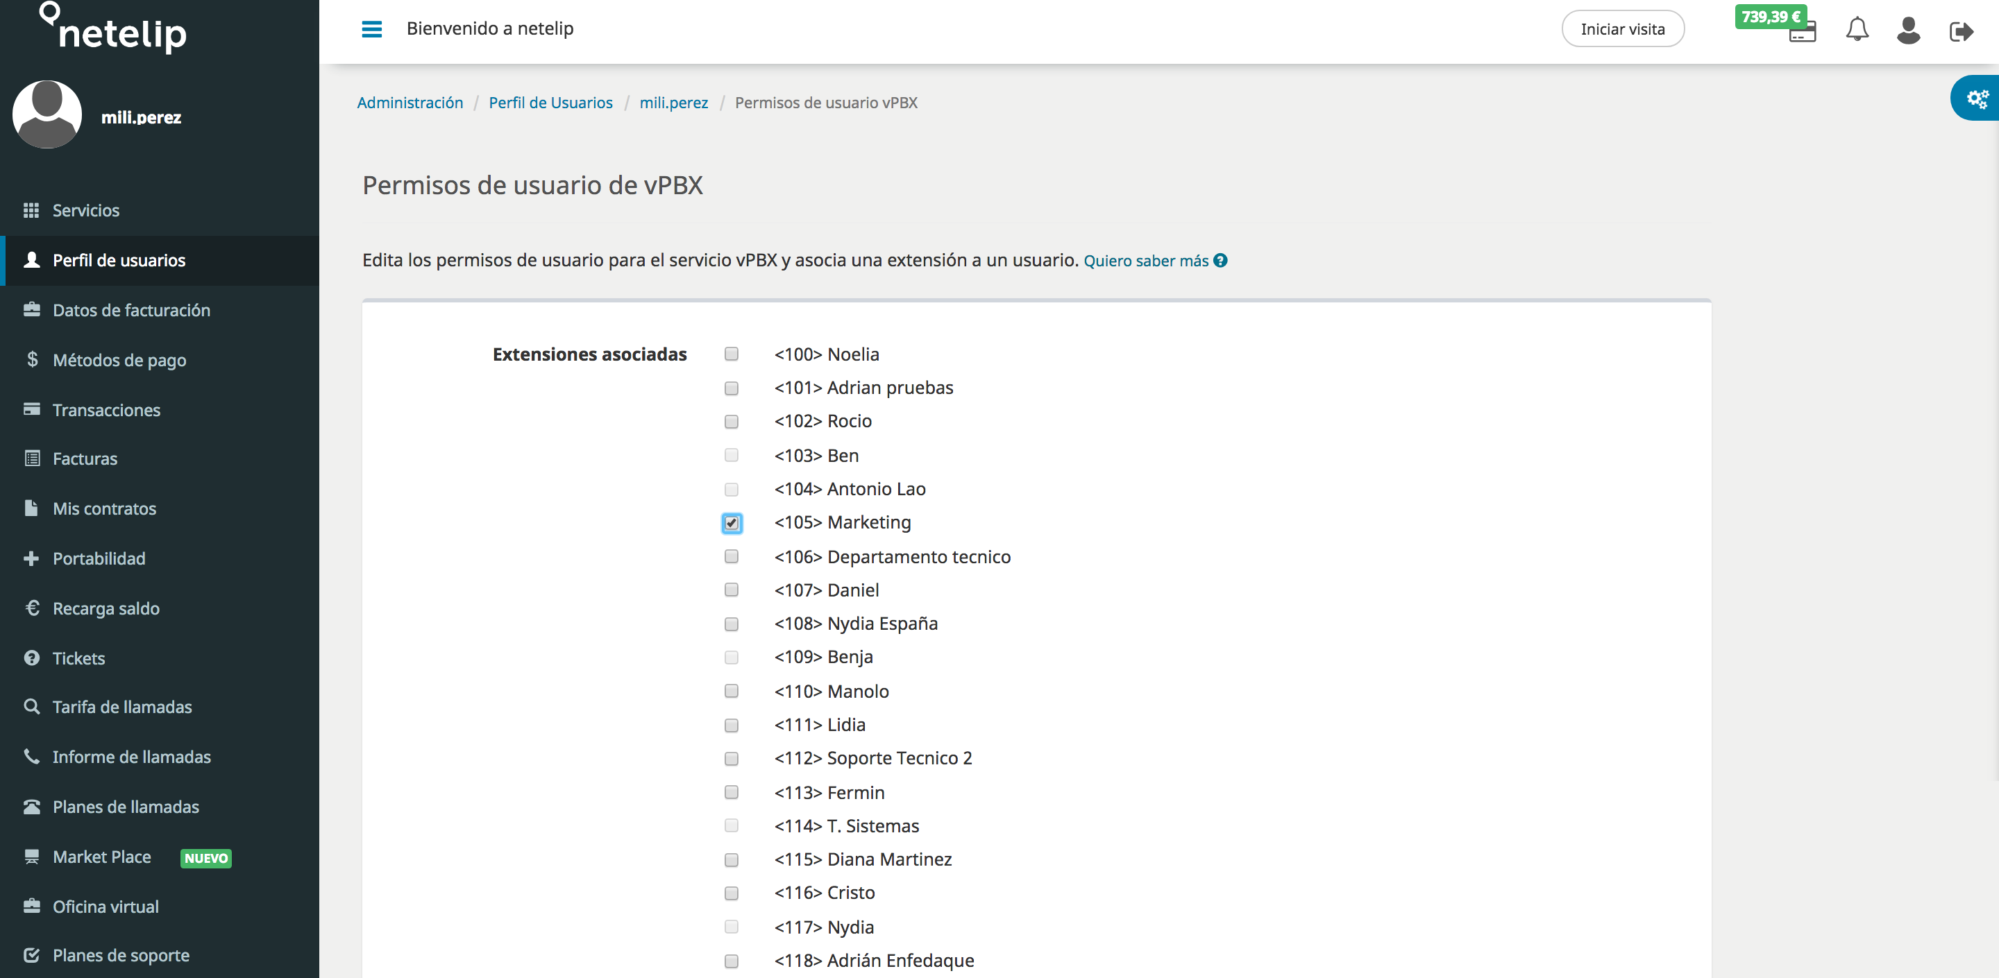Uncheck the <105> Marketing extension
Viewport: 1999px width, 978px height.
pos(731,523)
